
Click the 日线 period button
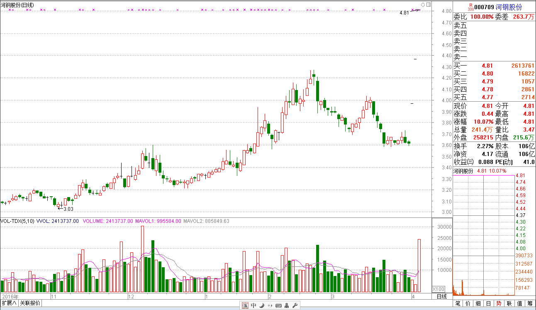pos(442,296)
